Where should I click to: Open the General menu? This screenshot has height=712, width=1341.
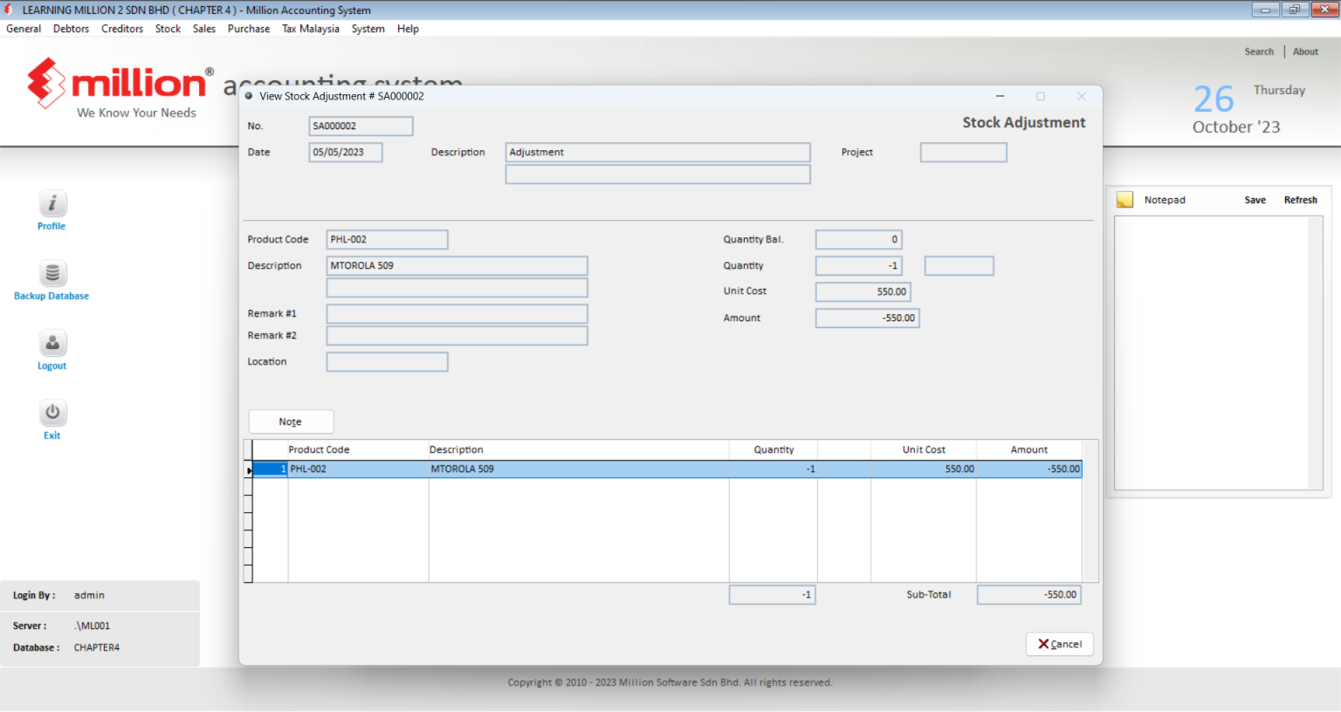tap(24, 29)
